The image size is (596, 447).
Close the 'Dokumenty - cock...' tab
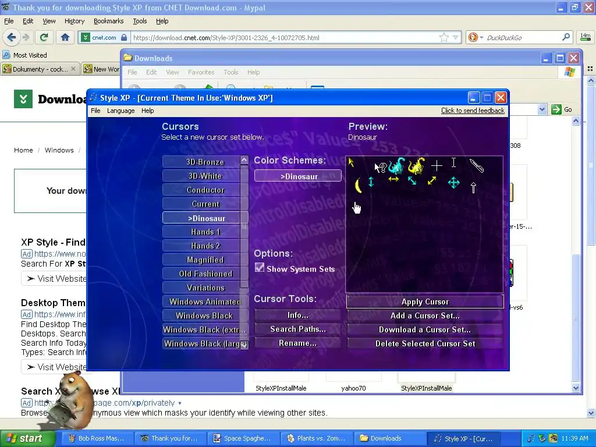coord(73,69)
